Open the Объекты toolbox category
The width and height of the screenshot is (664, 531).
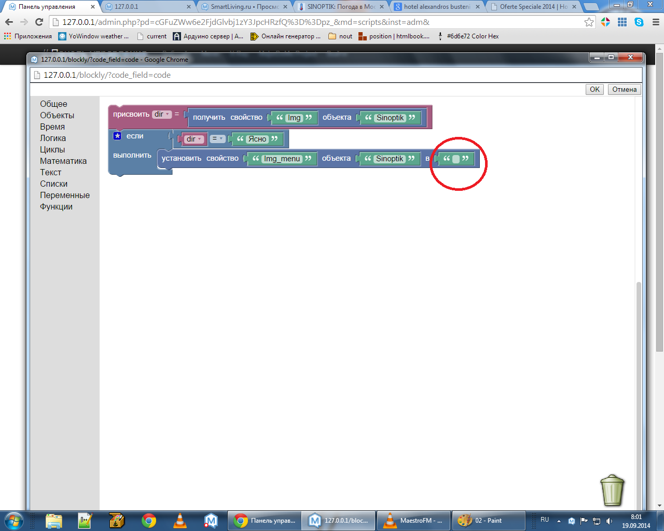click(57, 115)
